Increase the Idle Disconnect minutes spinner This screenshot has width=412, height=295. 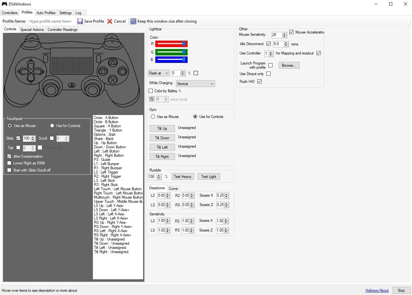(286, 43)
